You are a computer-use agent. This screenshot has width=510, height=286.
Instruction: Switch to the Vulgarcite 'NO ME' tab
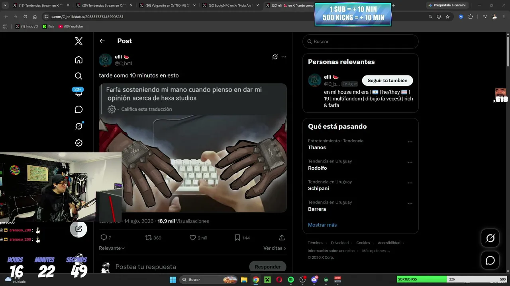point(167,6)
